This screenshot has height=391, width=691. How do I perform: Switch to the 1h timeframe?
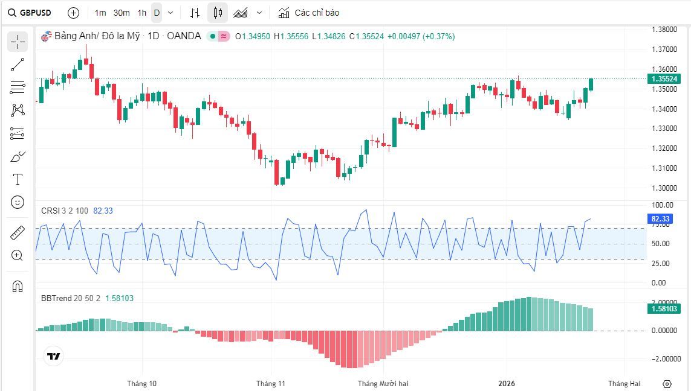[141, 13]
